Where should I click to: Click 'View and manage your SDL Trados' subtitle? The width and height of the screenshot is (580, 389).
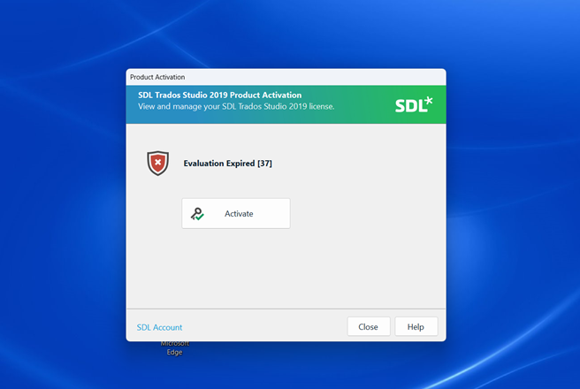236,106
